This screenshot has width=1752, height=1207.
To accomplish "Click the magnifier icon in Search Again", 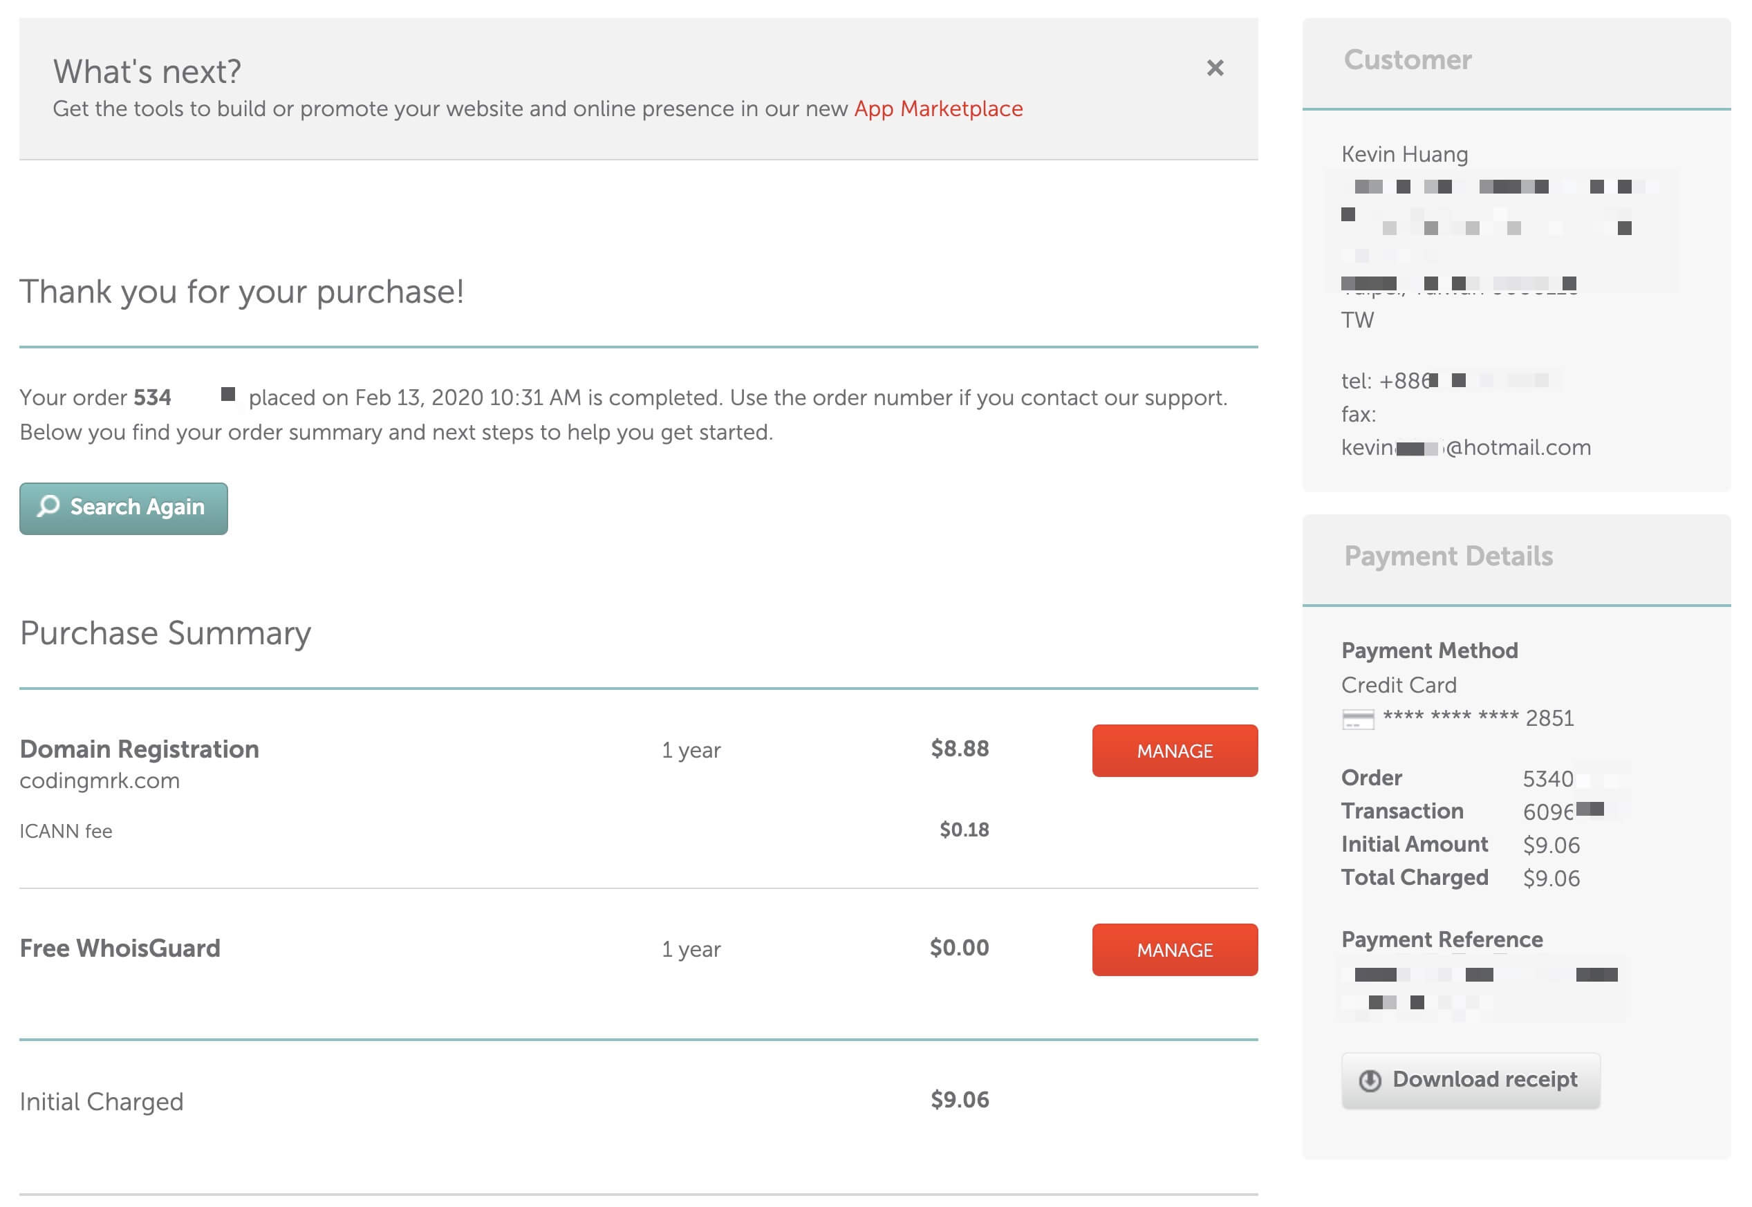I will point(48,506).
